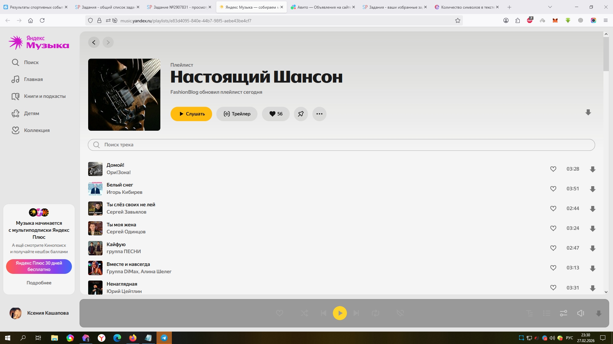Download the track Кайфую
Viewport: 613px width, 344px height.
point(593,248)
